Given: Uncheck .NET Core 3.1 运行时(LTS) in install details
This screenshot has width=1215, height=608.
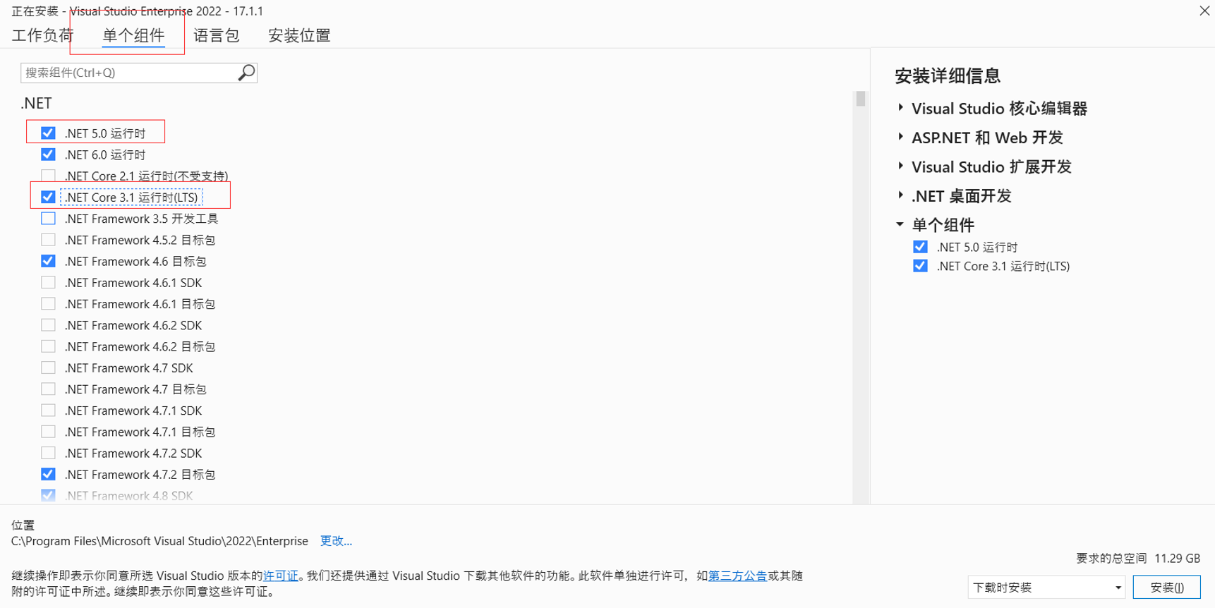Looking at the screenshot, I should click(x=920, y=266).
